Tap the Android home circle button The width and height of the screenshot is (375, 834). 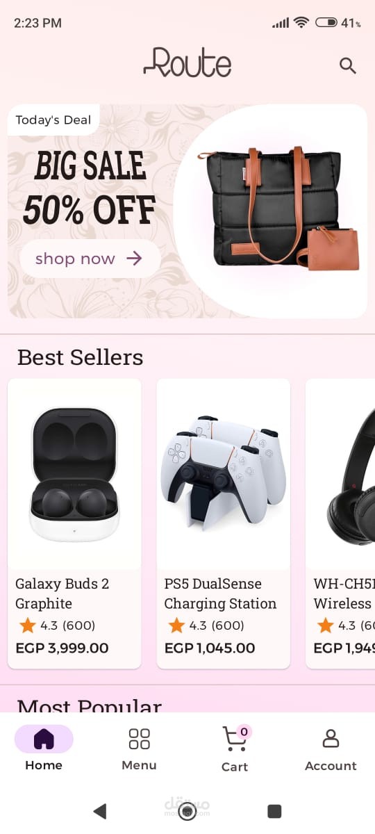(x=187, y=811)
